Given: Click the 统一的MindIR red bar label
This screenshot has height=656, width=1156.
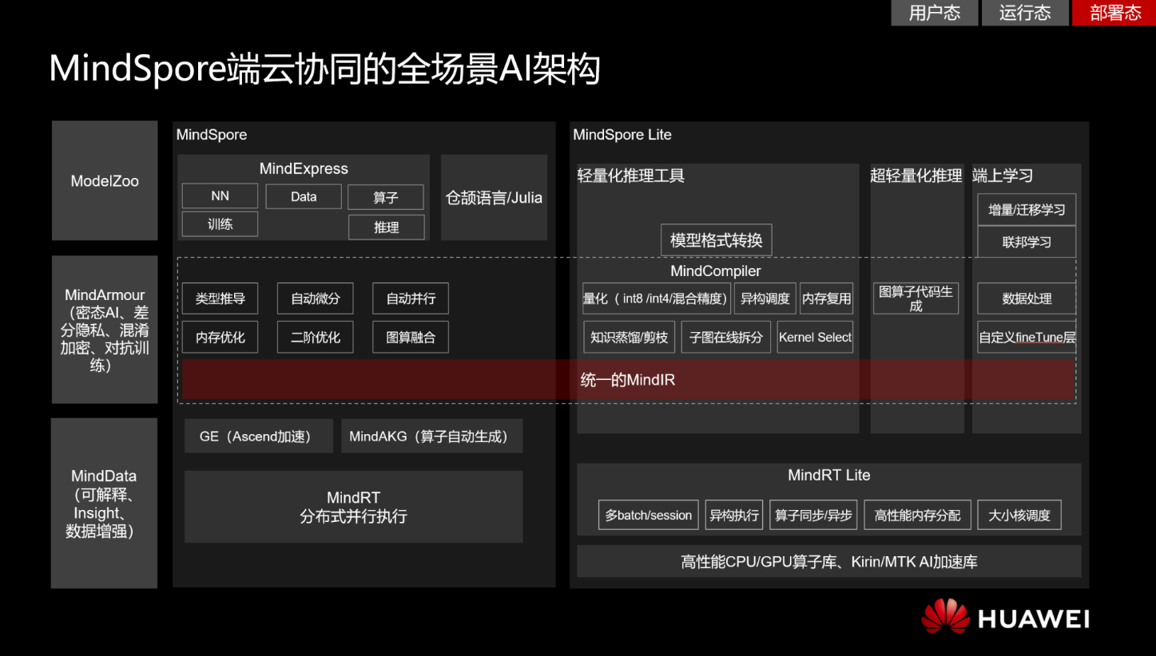Looking at the screenshot, I should tap(628, 380).
